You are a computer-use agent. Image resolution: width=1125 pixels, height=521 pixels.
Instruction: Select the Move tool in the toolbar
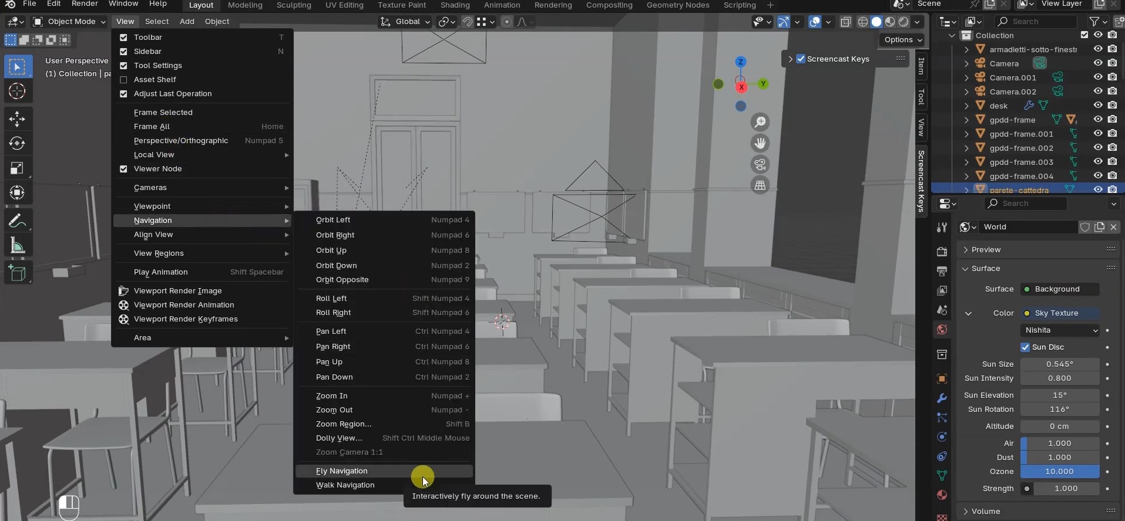(x=17, y=119)
